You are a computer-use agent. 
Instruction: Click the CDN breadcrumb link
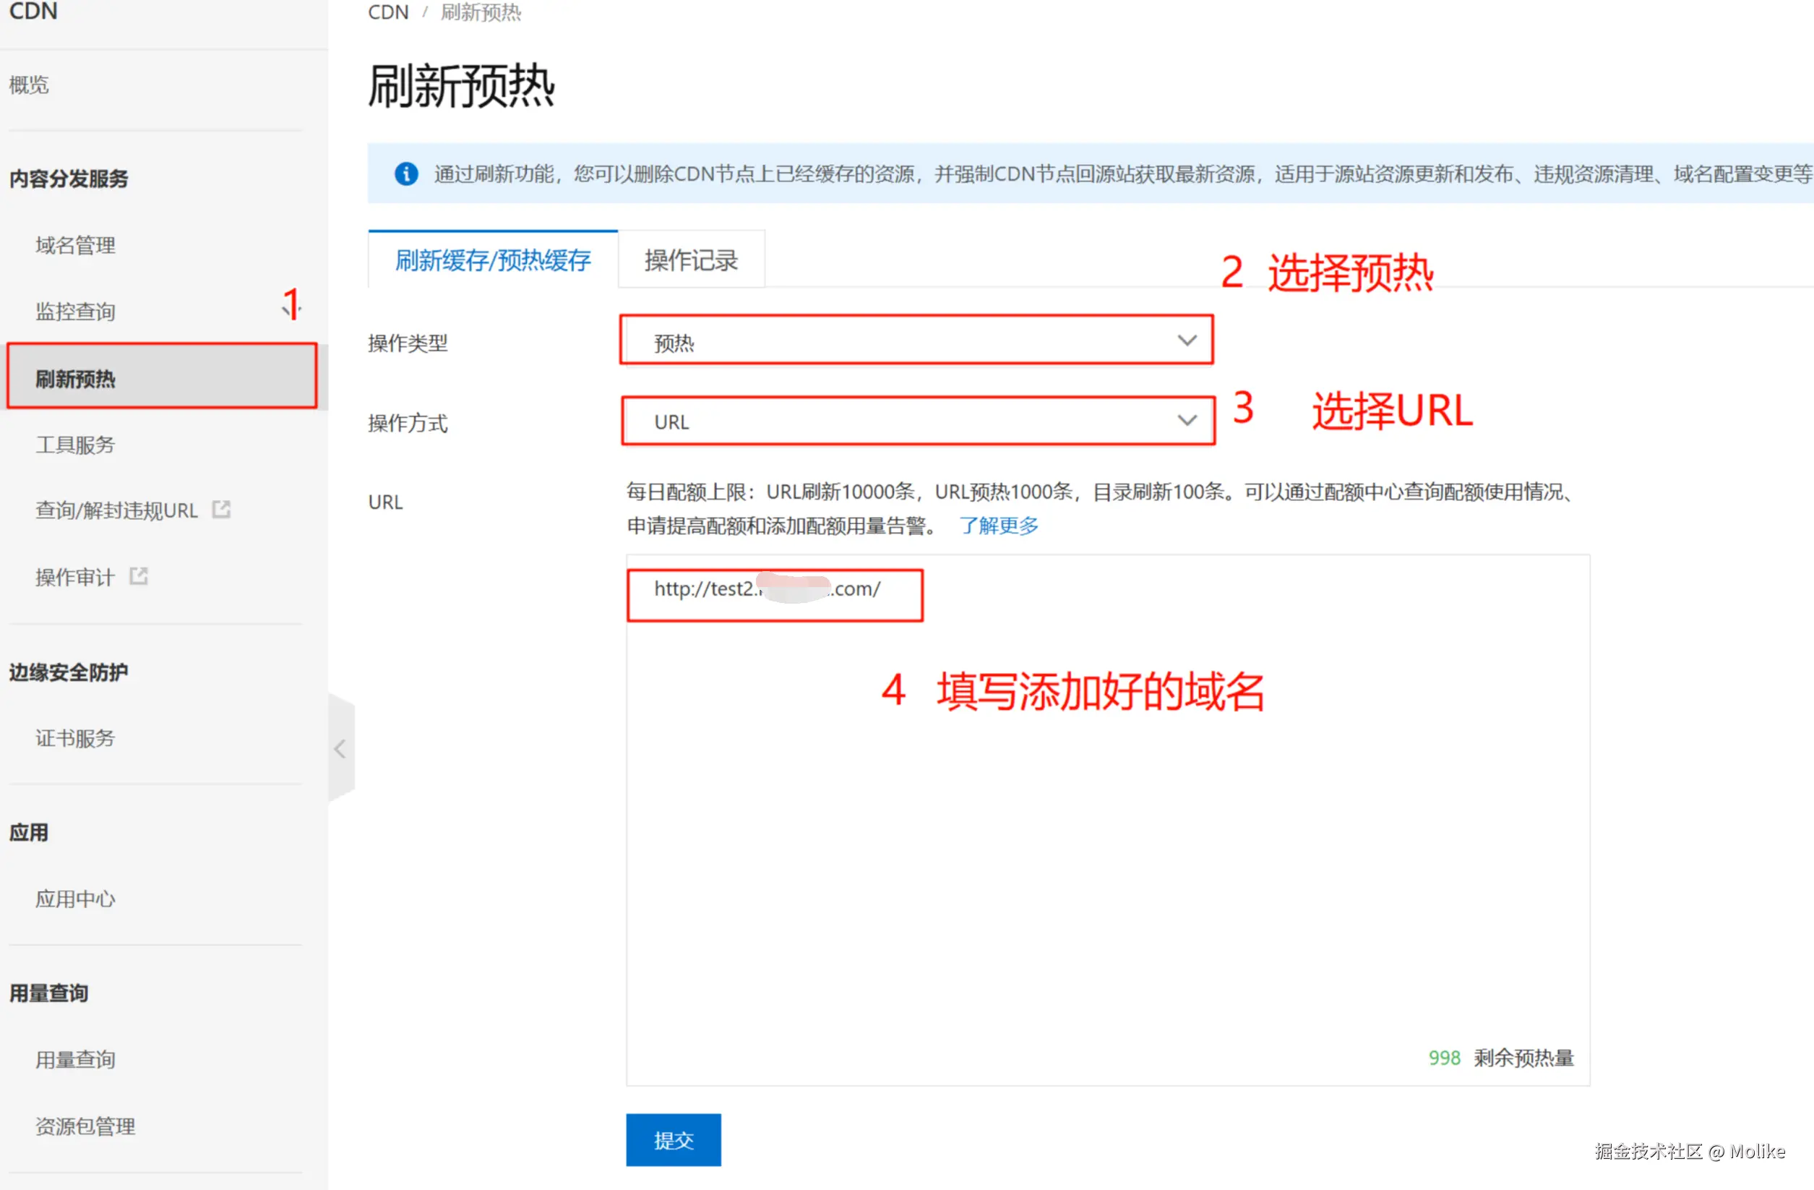[388, 12]
